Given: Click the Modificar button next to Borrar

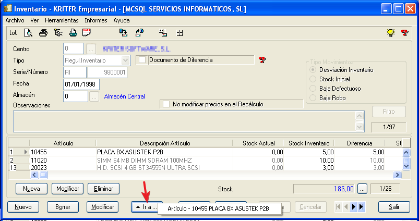Looking at the screenshot, I should click(103, 207).
